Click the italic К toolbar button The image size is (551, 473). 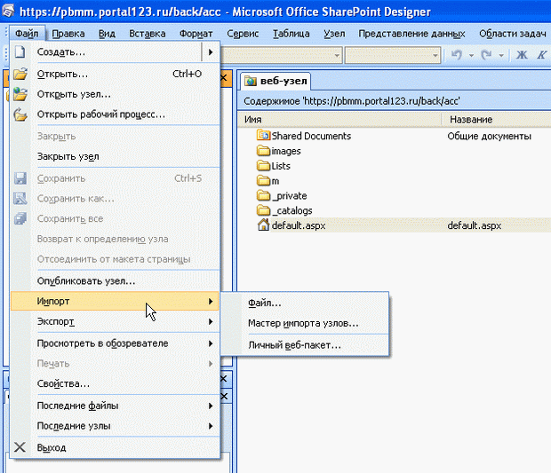tap(541, 55)
